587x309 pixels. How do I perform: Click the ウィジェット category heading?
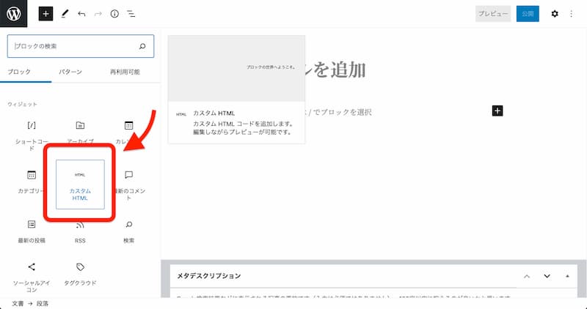23,104
